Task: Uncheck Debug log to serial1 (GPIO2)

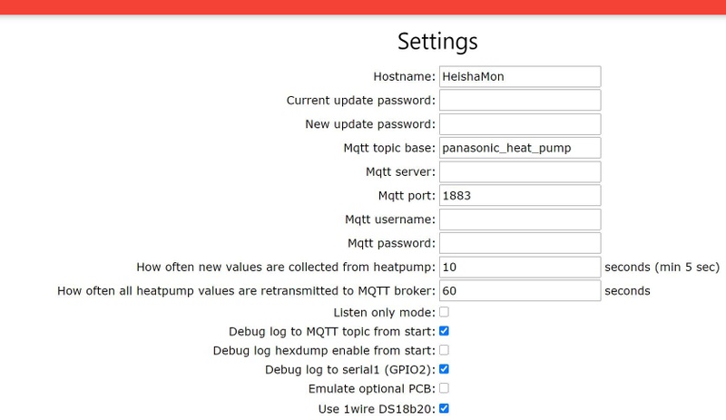Action: pyautogui.click(x=445, y=369)
